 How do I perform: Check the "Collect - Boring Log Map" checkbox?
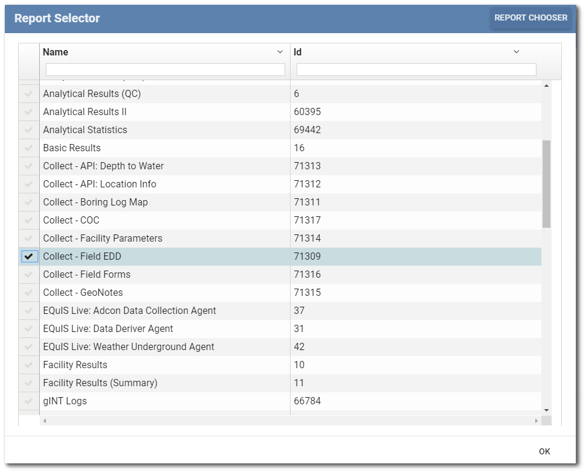[28, 202]
